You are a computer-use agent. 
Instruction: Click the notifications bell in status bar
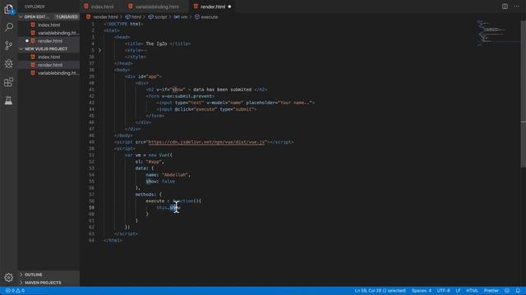pos(518,291)
